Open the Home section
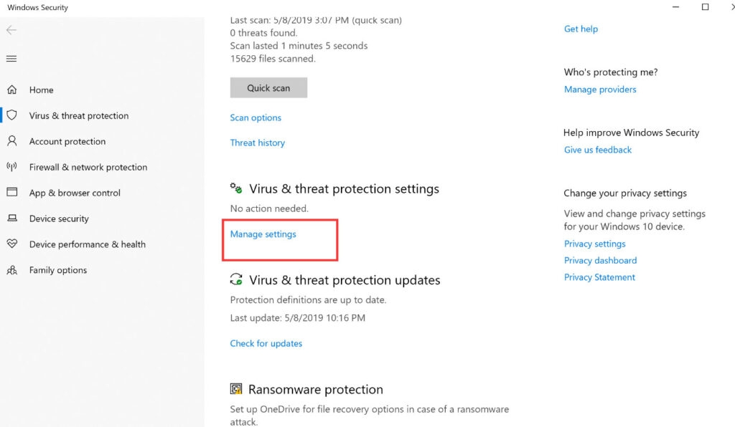735x427 pixels. point(41,90)
